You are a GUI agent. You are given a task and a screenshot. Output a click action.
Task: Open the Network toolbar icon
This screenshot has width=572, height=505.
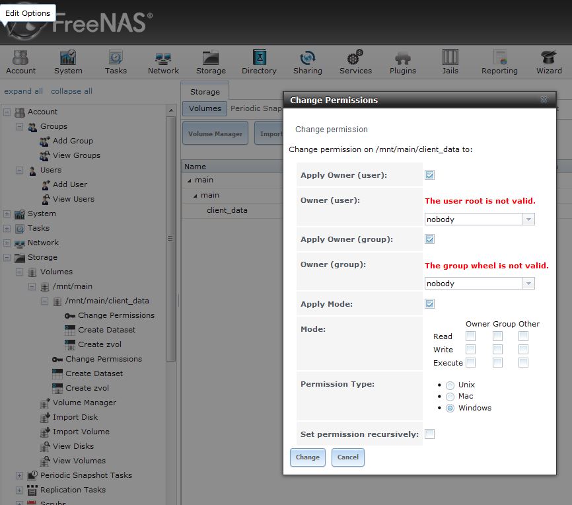163,58
